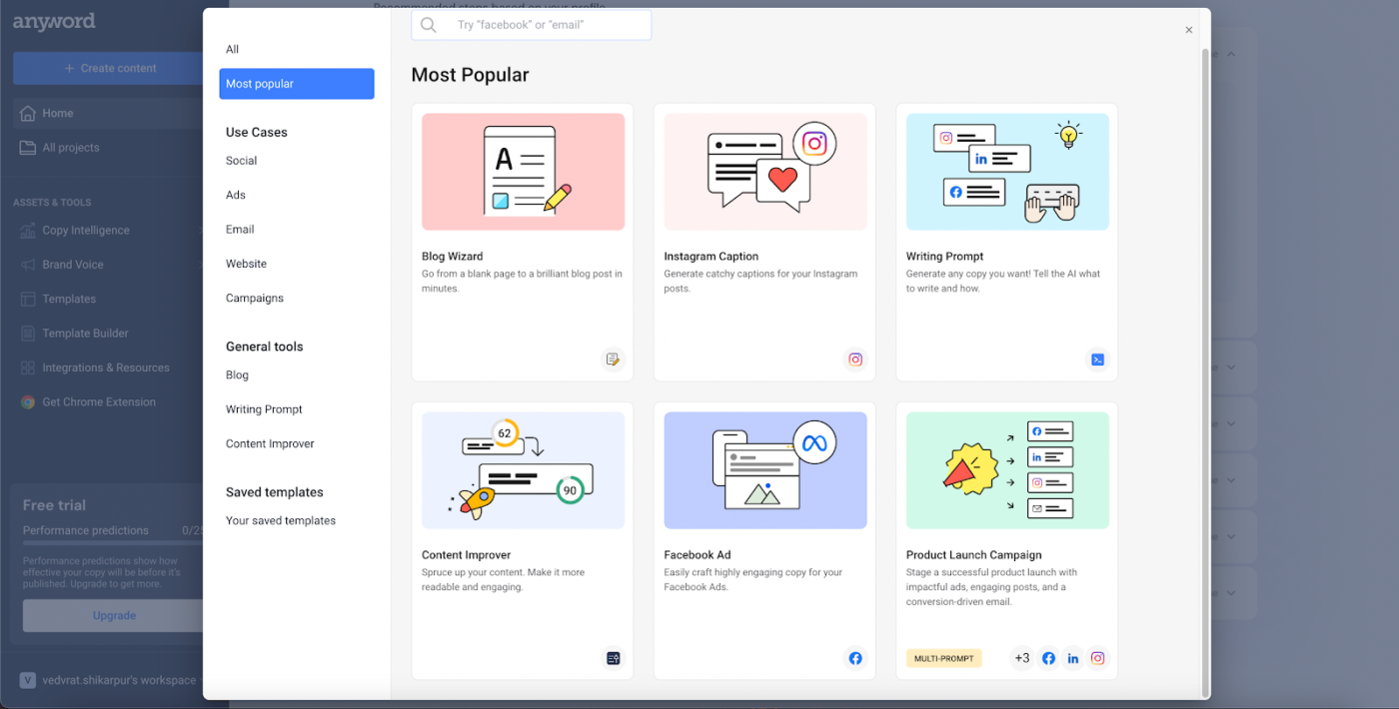Screen dimensions: 1399x709
Task: Click the LinkedIn icon on Product Launch Campaign card
Action: (1073, 658)
